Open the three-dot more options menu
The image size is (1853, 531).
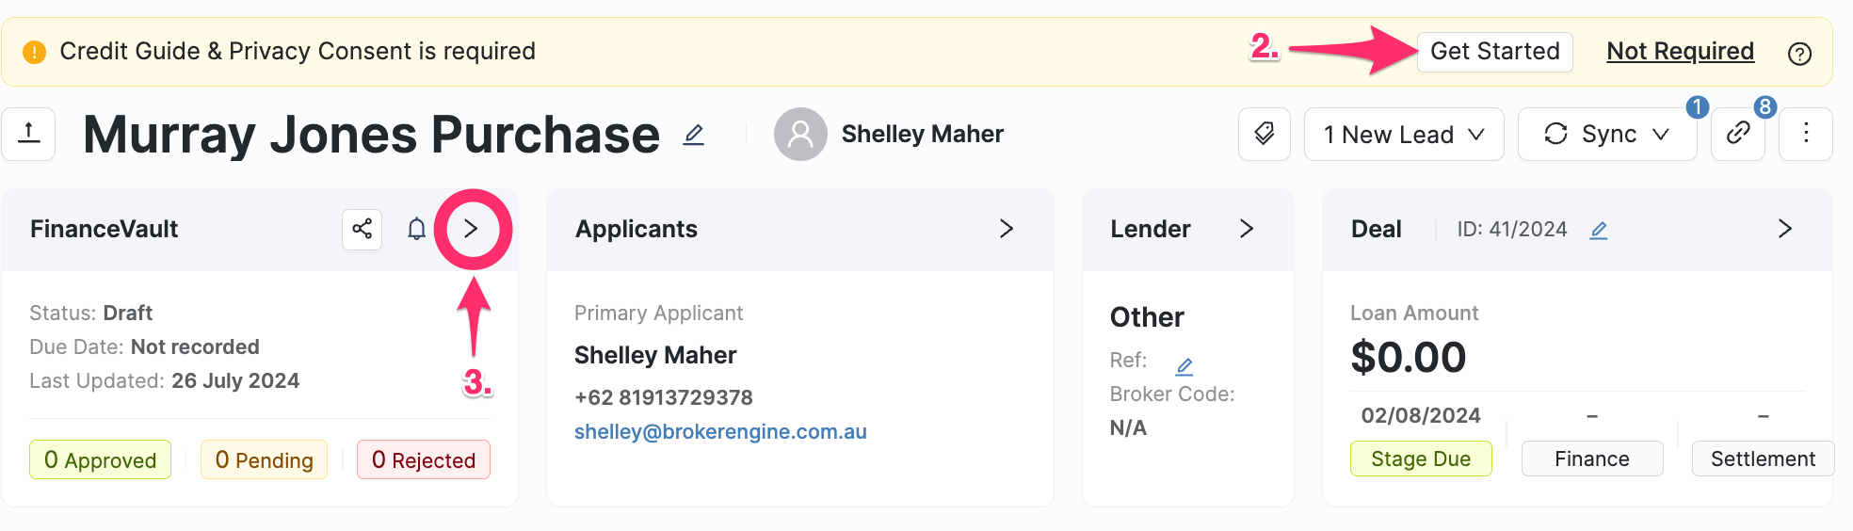[1805, 134]
